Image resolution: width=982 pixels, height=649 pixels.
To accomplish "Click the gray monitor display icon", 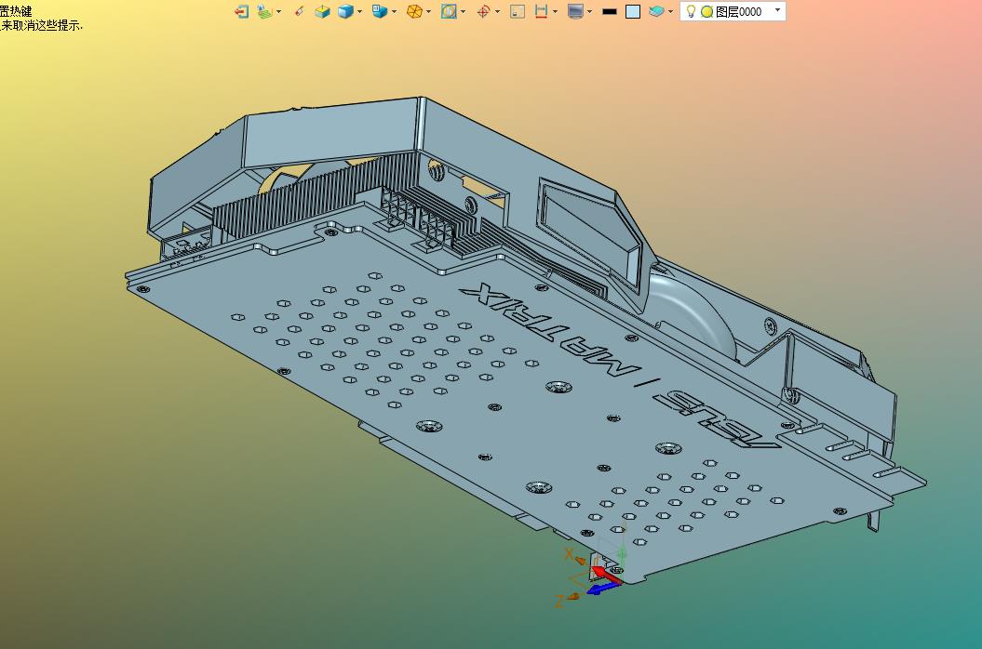I will pyautogui.click(x=575, y=11).
